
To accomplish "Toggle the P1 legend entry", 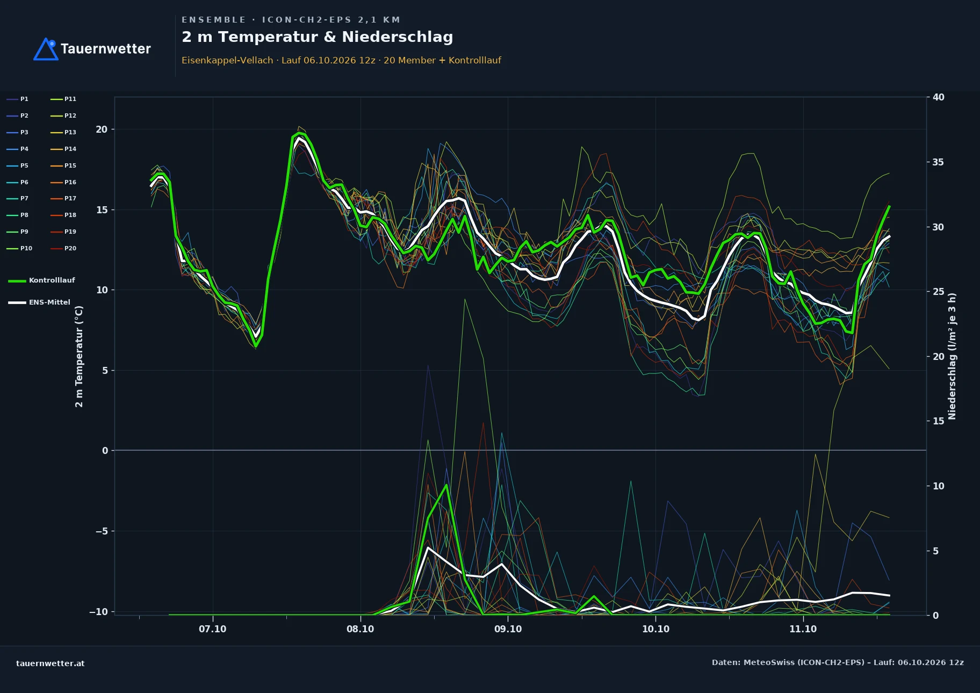I will tap(18, 99).
